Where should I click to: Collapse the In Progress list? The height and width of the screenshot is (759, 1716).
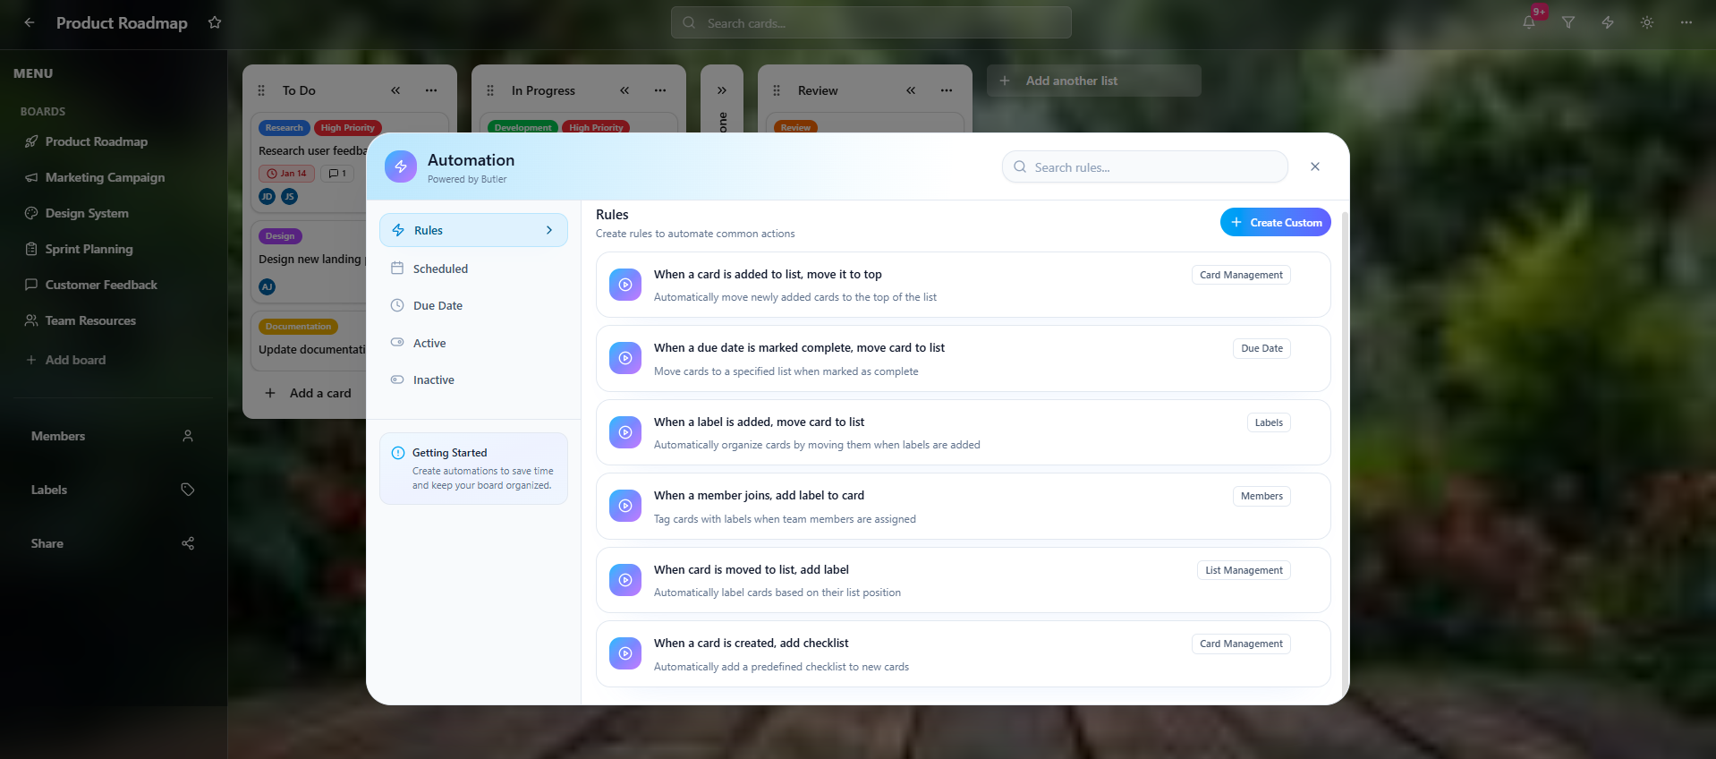(x=624, y=90)
